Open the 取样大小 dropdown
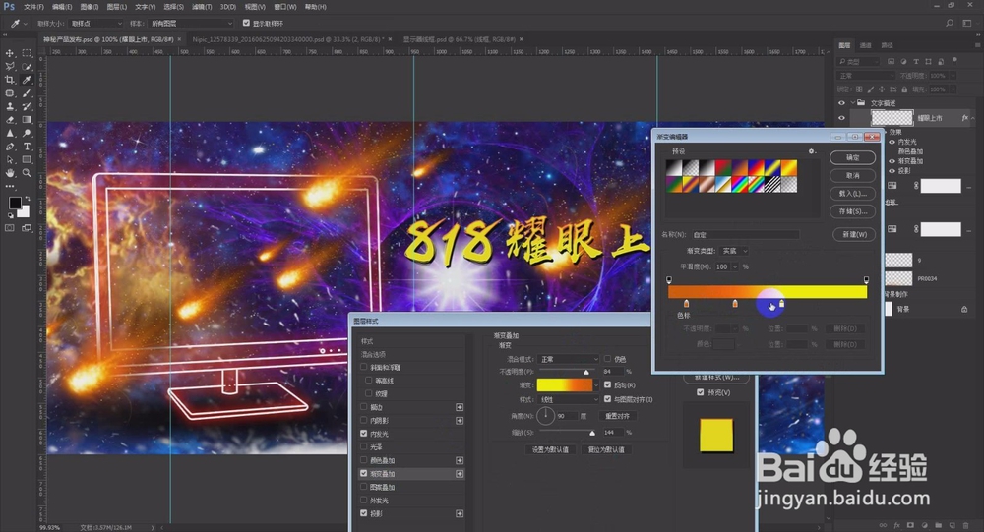Screen dimensions: 984x532 pyautogui.click(x=96, y=24)
